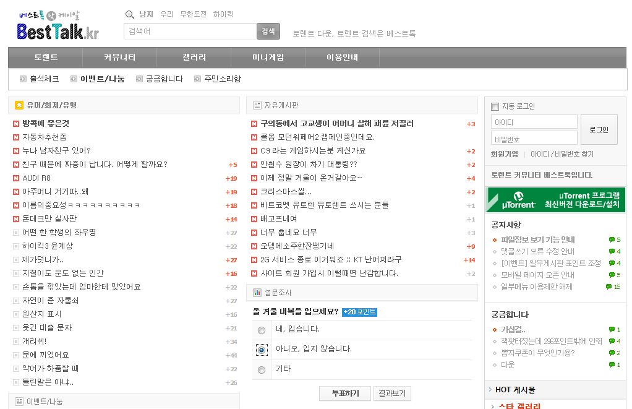Open the 토렌트 menu

coord(46,58)
